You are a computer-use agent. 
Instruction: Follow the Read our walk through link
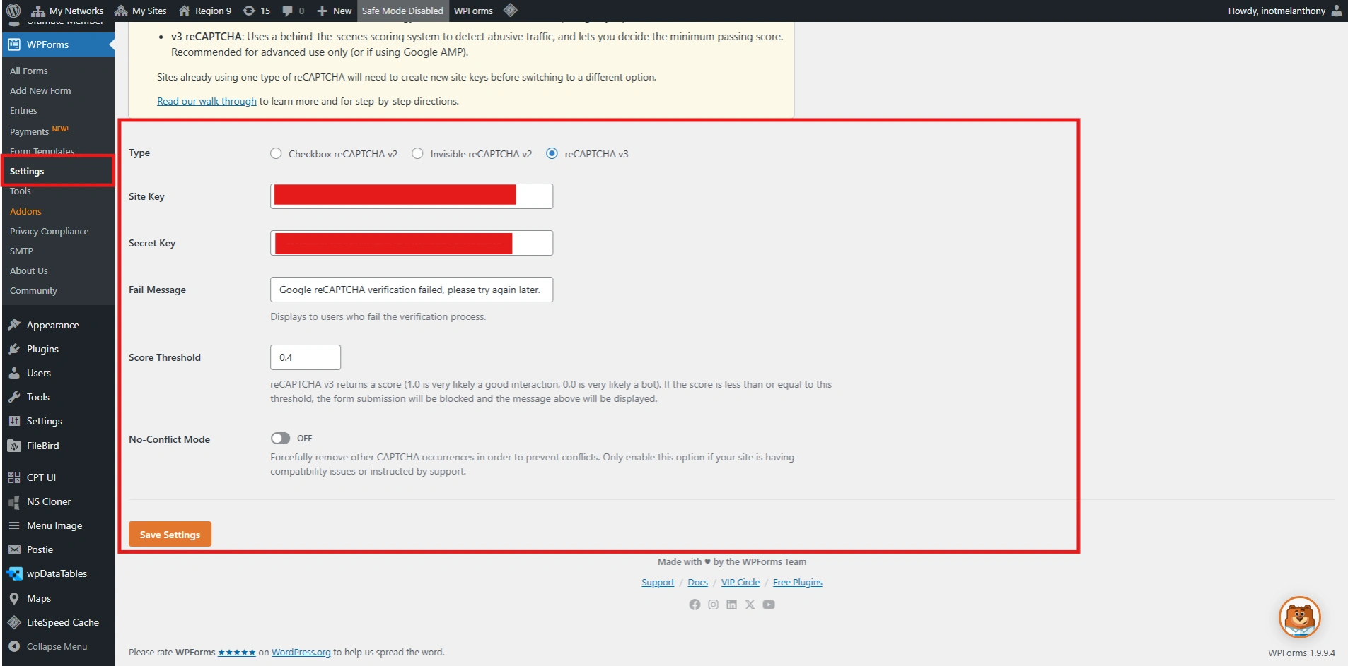(207, 101)
